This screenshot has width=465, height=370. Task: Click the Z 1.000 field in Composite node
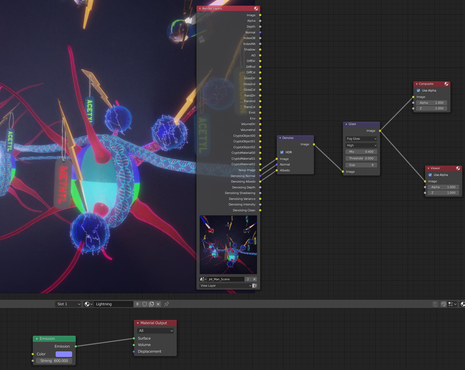431,108
